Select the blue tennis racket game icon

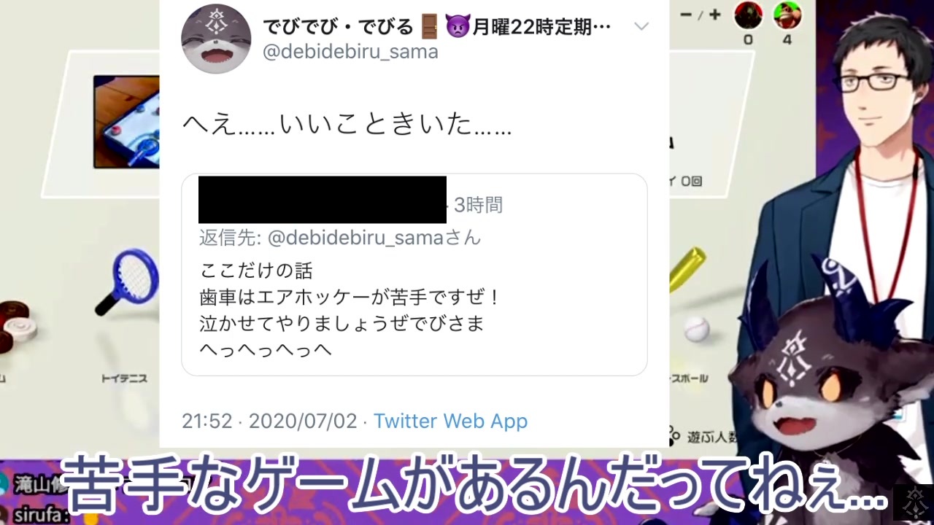coord(127,281)
